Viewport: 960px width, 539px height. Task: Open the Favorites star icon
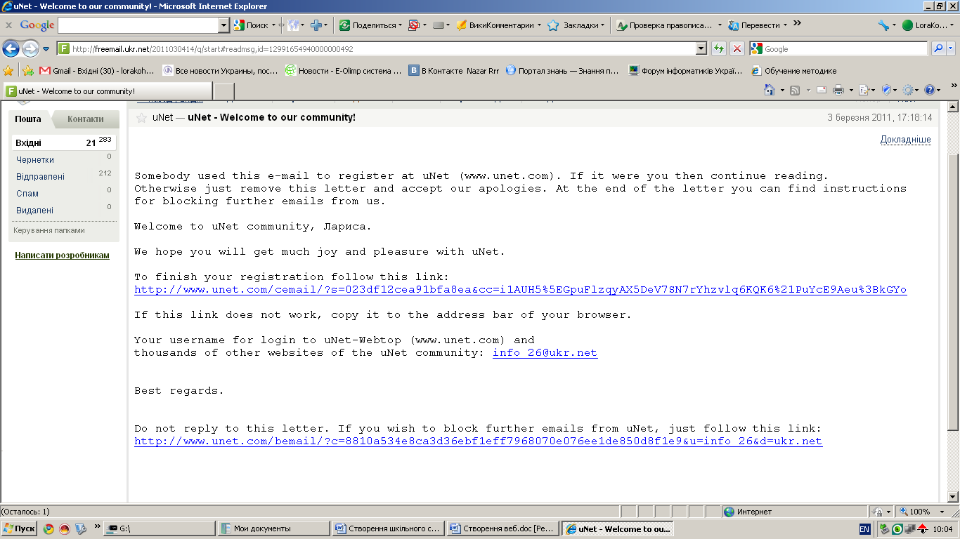coord(8,70)
